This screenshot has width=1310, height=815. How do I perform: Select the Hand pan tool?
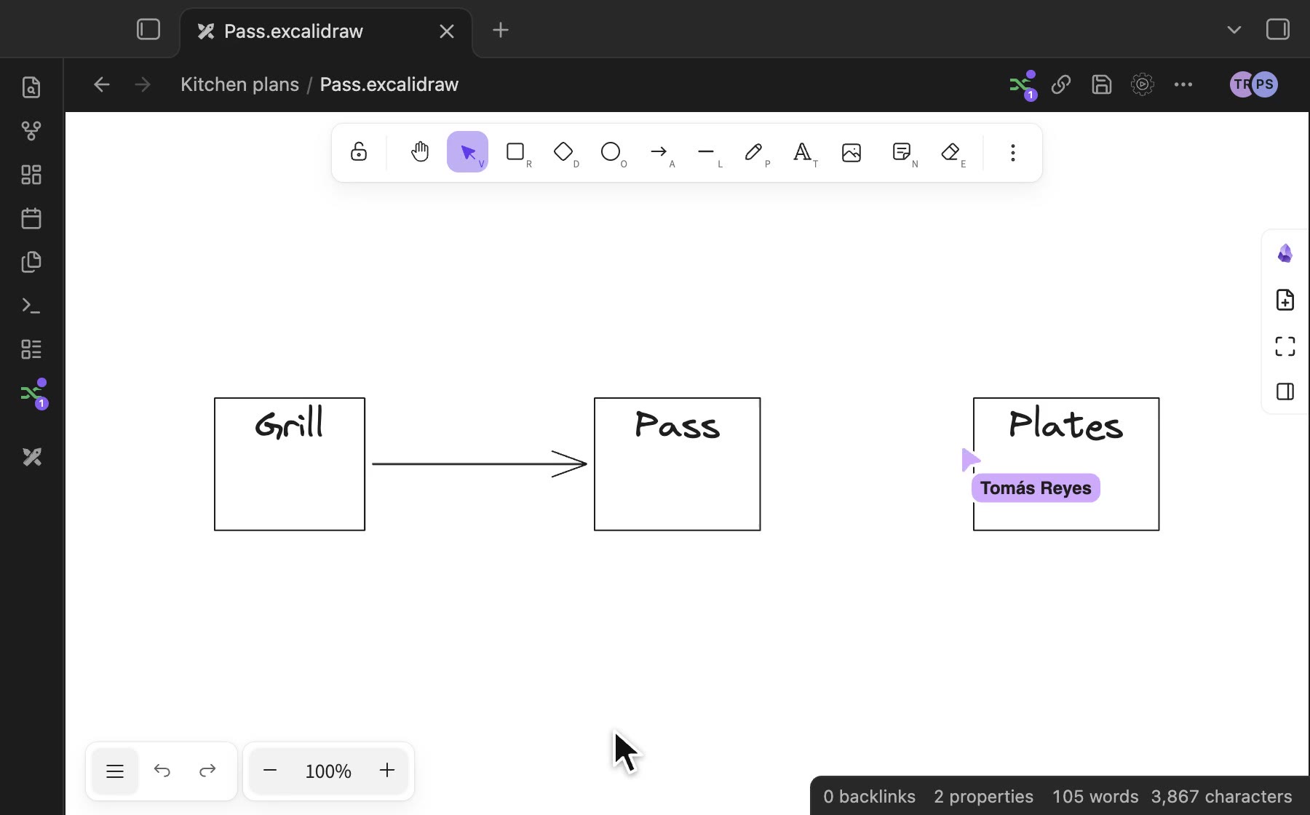pos(420,152)
